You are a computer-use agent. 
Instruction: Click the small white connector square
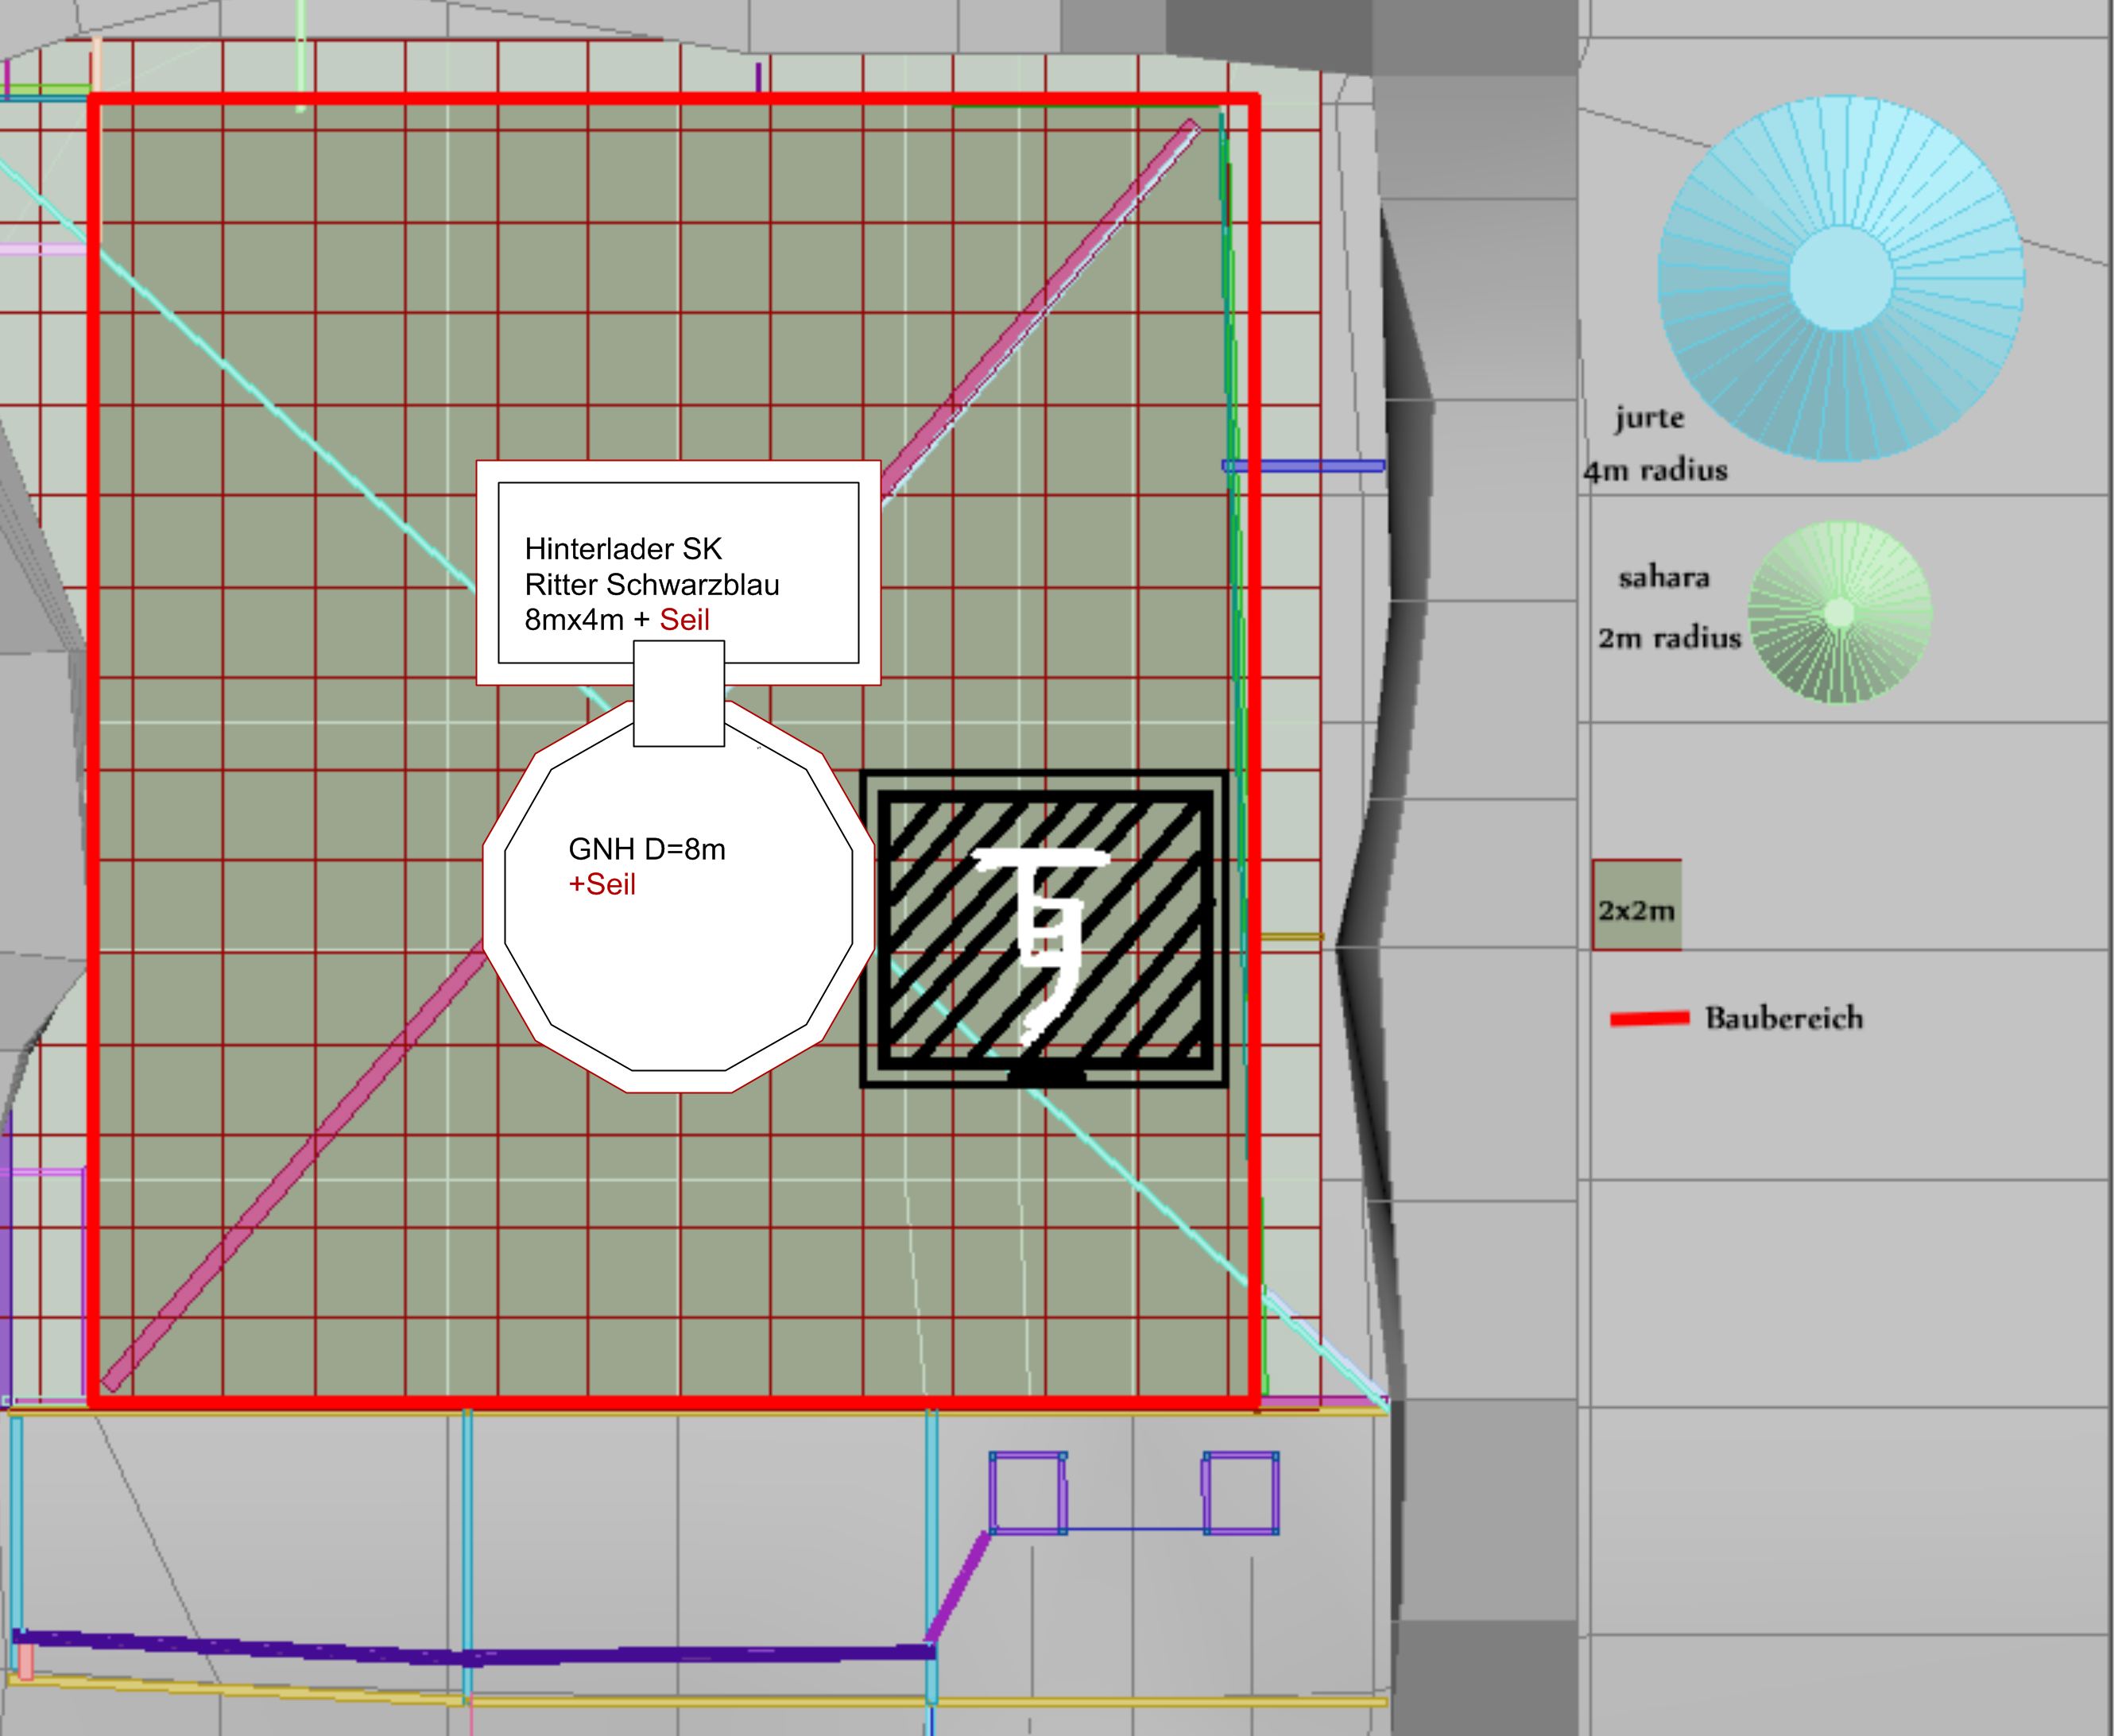678,693
